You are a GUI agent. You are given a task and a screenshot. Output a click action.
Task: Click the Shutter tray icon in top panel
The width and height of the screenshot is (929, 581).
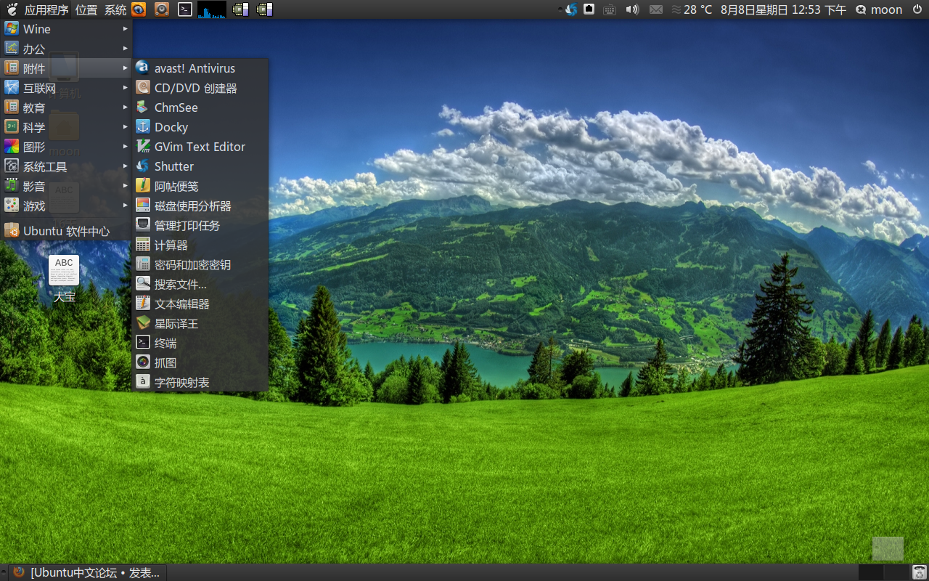pos(571,9)
